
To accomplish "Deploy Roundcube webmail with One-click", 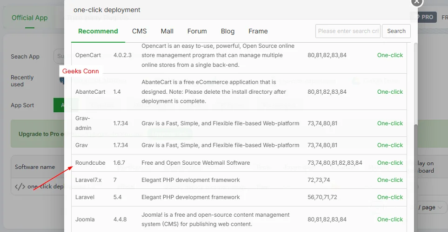I will (x=390, y=163).
